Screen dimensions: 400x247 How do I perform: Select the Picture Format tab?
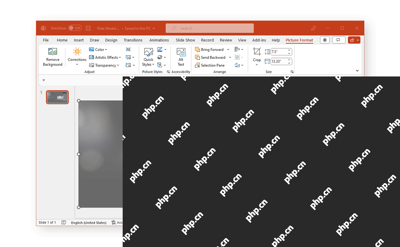(299, 40)
